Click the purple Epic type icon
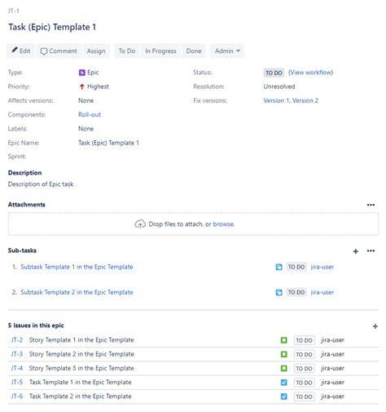386x412 pixels. pyautogui.click(x=81, y=73)
